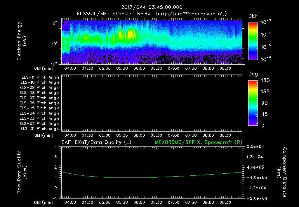Viewport: 299px width, 207px height.
Task: Click the DEF color bar legend
Action: [x=253, y=41]
